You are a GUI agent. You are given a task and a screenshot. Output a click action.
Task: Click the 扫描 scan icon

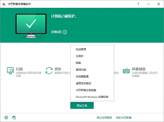click(10, 71)
